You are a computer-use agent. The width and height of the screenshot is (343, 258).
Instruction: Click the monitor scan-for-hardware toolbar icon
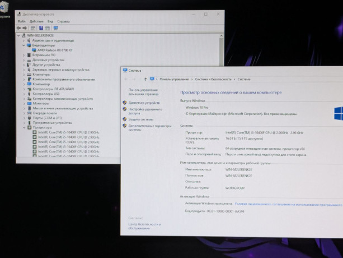(x=56, y=28)
